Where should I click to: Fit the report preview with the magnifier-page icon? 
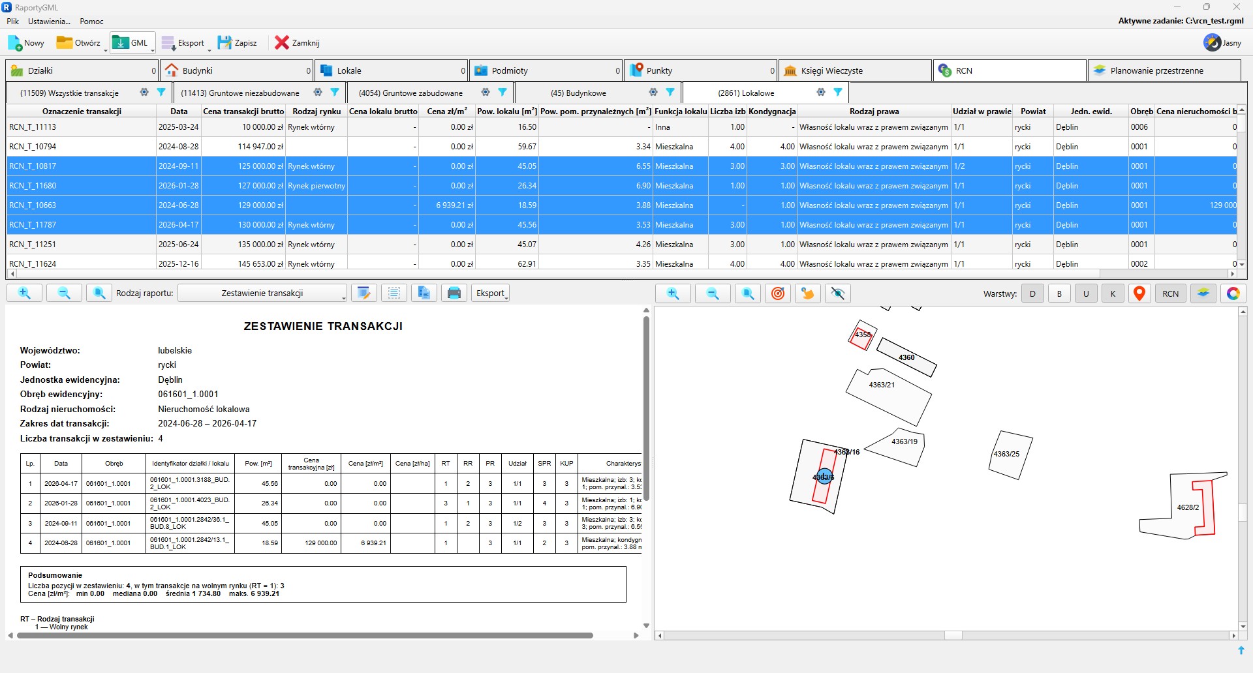(x=99, y=293)
